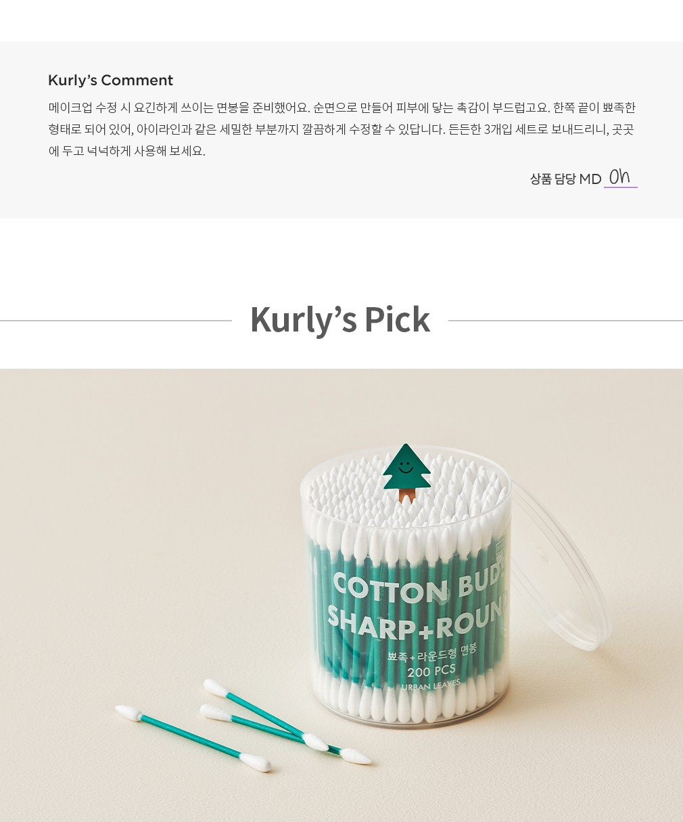Click the "200 PCS" text on jar
This screenshot has height=822, width=683.
point(431,671)
